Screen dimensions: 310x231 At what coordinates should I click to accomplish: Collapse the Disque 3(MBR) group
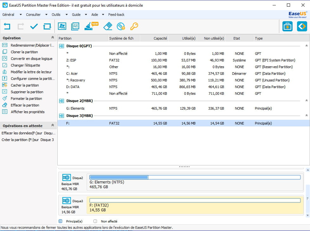pyautogui.click(x=307, y=115)
